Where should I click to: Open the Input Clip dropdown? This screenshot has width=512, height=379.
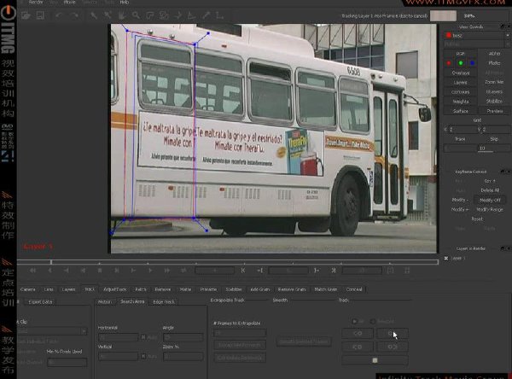tap(52, 331)
